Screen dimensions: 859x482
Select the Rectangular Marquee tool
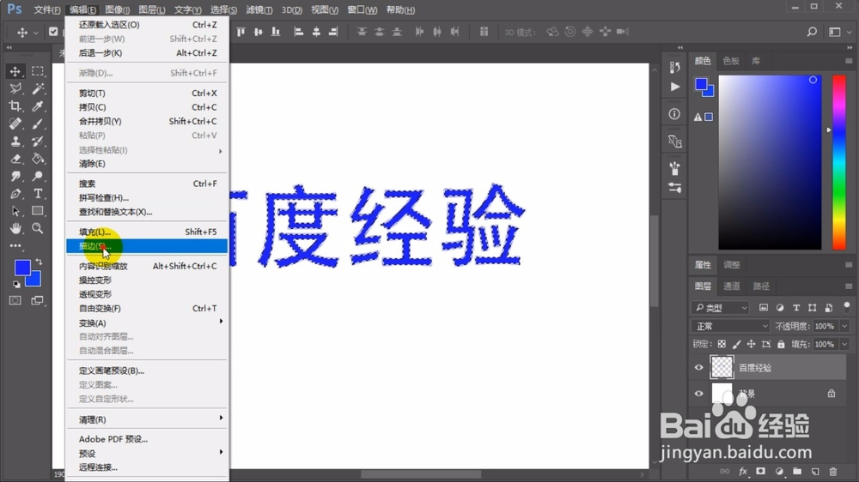[x=37, y=71]
